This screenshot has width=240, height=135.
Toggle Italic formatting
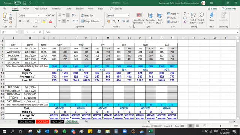click(x=24, y=21)
